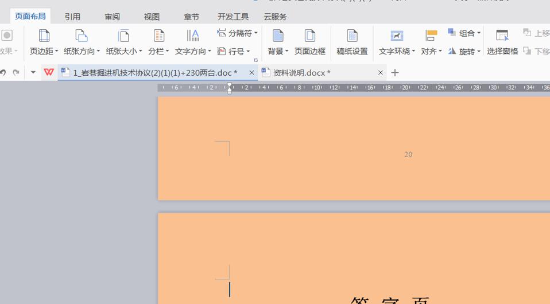Expand the 纸张方向 dropdown arrow
Screen dimensions: 550x304
click(x=98, y=51)
